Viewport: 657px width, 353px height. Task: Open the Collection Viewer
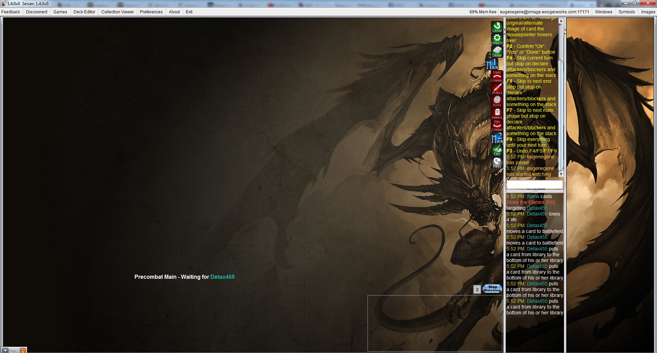pos(117,12)
